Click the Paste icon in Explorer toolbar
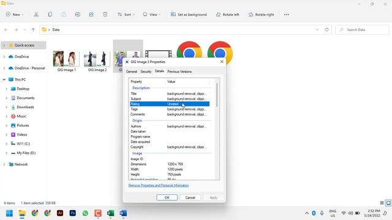Viewport: 392px width, 220px height. click(64, 15)
